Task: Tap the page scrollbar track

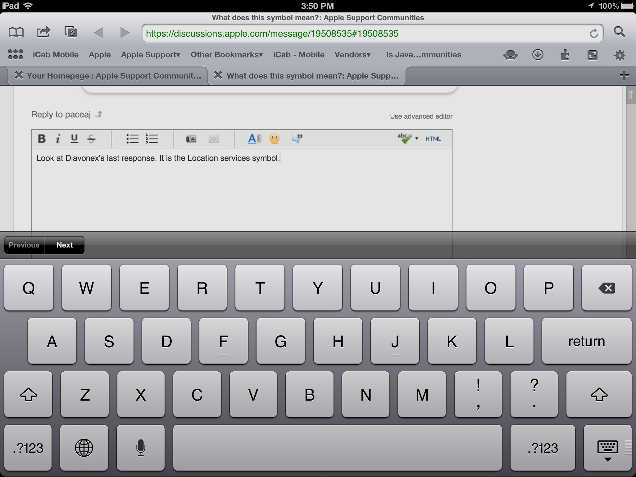Action: (x=630, y=168)
